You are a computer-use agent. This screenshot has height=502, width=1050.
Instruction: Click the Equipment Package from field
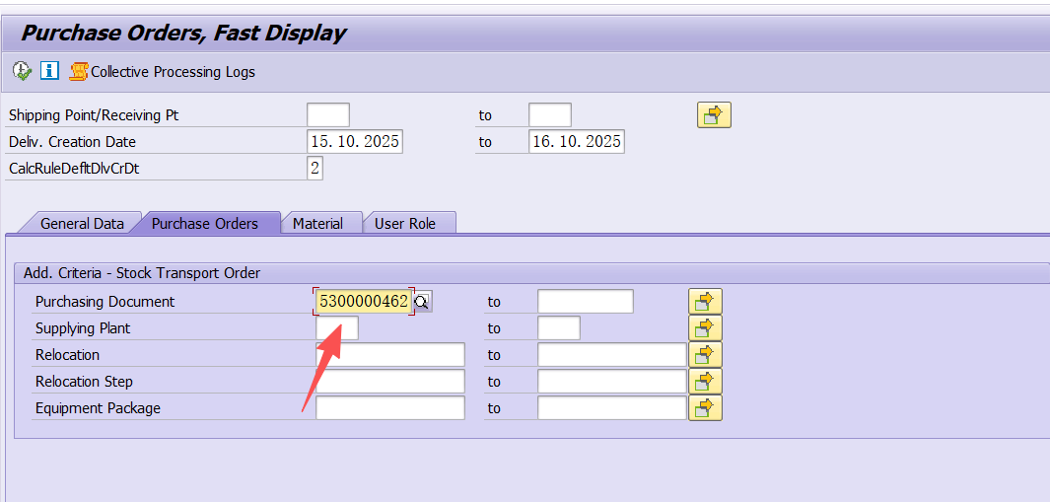tap(389, 408)
